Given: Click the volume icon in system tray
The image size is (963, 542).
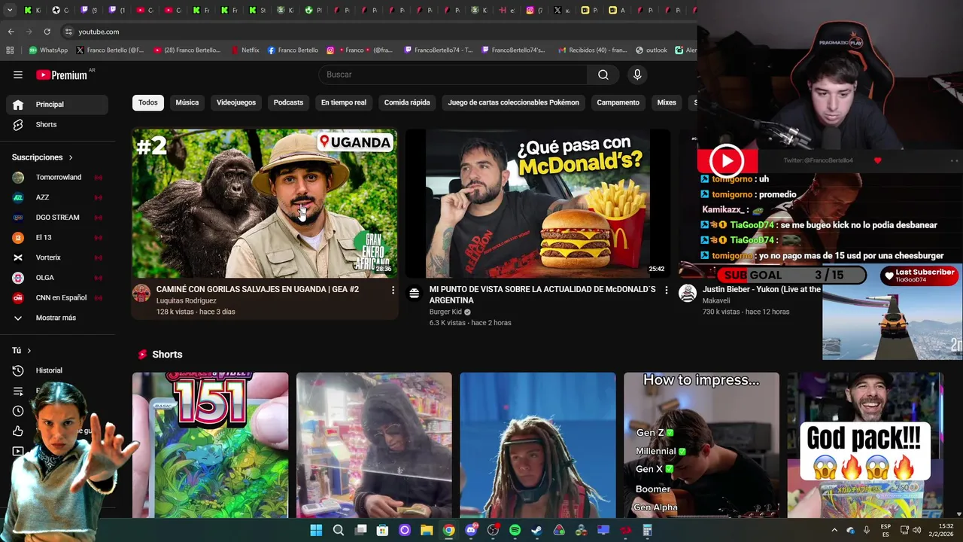Looking at the screenshot, I should (916, 530).
